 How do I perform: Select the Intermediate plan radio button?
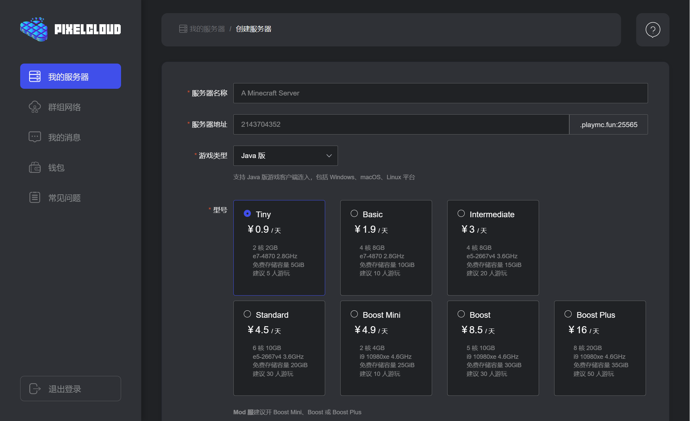pyautogui.click(x=461, y=214)
